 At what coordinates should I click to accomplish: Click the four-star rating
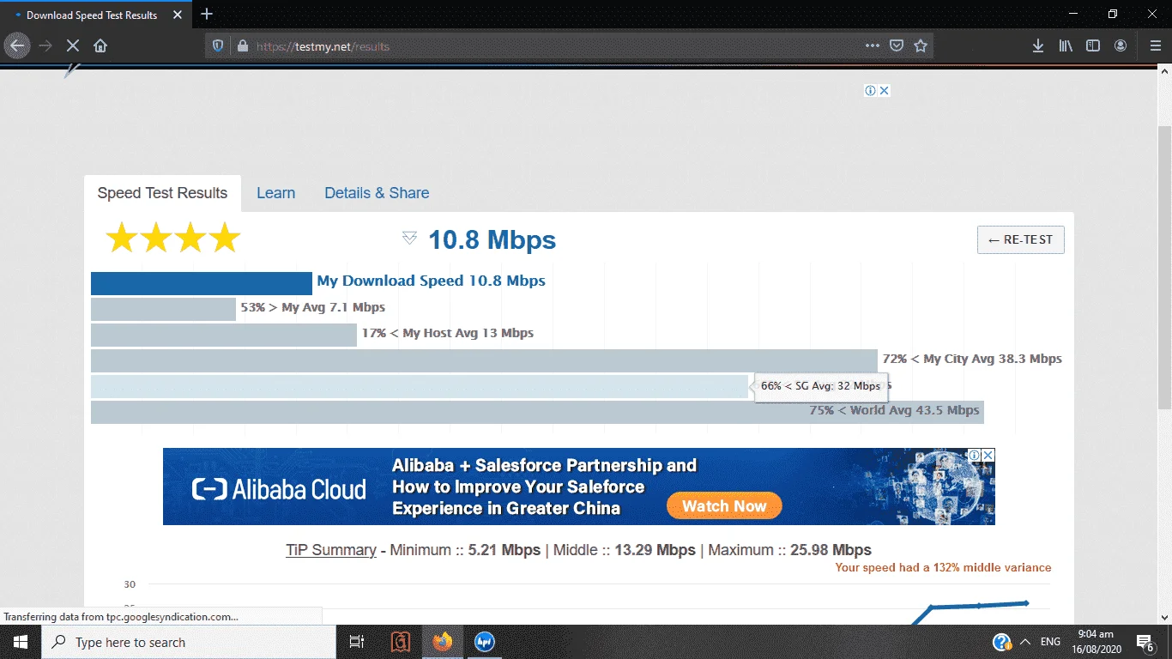tap(172, 238)
